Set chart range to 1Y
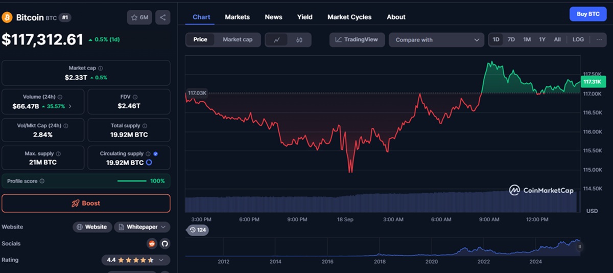613x273 pixels. (543, 39)
